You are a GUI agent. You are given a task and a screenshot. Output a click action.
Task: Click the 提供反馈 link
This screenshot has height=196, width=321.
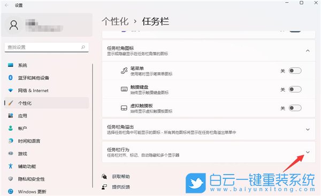[121, 187]
